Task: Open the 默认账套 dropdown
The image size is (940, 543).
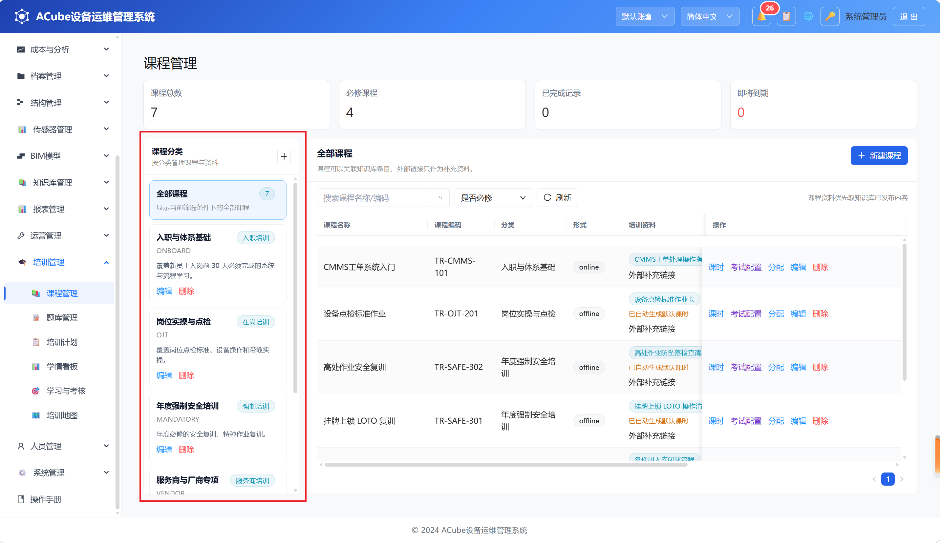Action: pyautogui.click(x=645, y=17)
